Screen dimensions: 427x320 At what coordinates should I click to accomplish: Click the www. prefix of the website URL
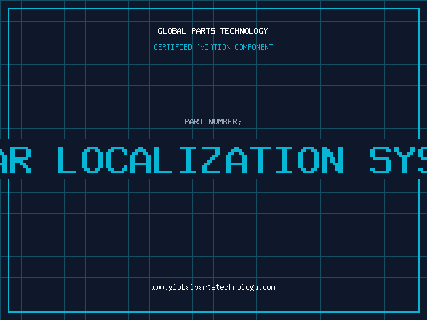(x=159, y=287)
